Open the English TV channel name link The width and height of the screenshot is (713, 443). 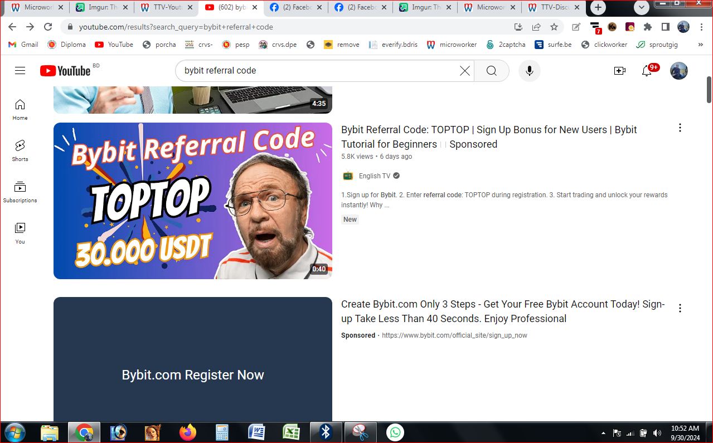coord(375,176)
